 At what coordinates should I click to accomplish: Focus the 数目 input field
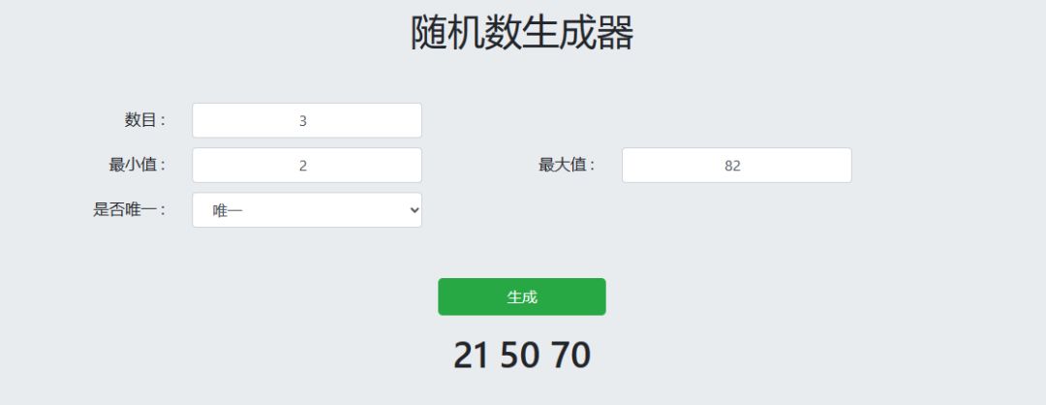pos(307,121)
